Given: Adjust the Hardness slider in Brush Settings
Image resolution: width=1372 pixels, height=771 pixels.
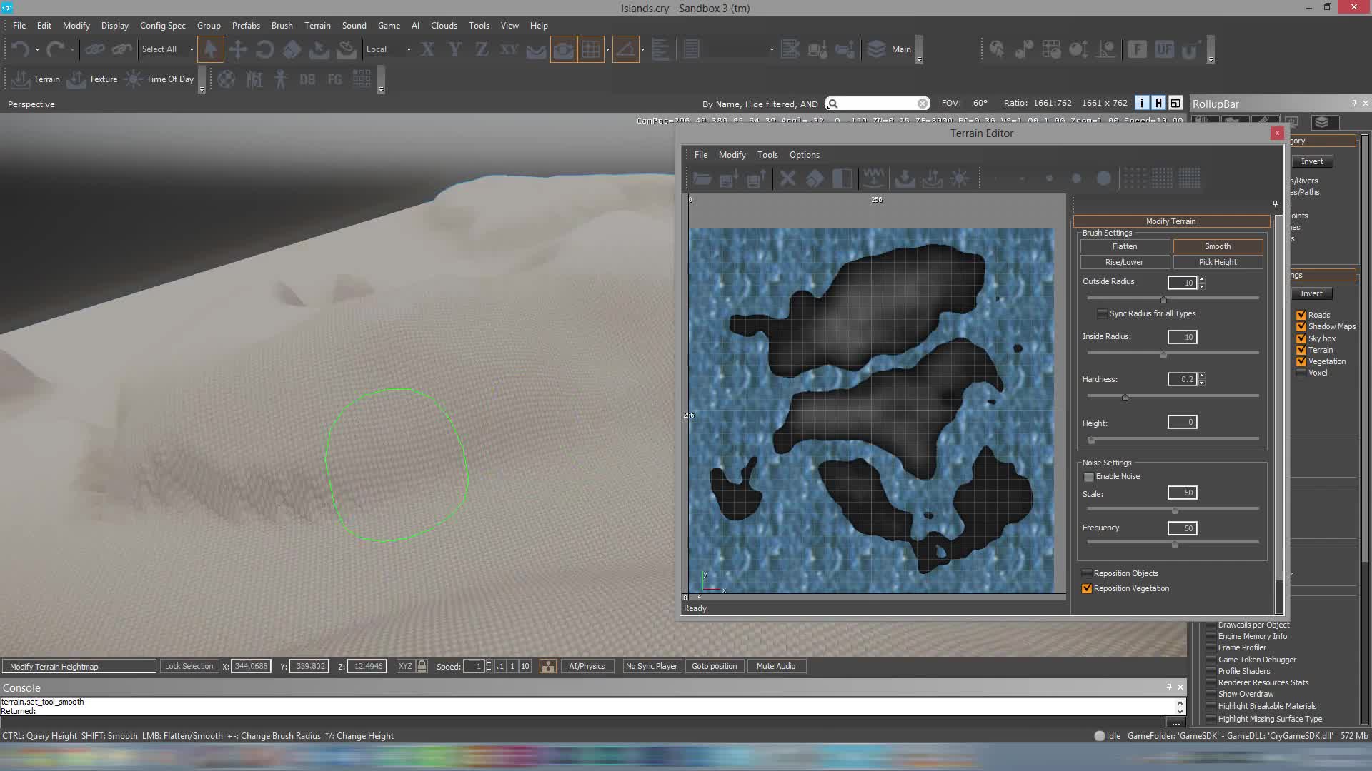Looking at the screenshot, I should 1125,397.
